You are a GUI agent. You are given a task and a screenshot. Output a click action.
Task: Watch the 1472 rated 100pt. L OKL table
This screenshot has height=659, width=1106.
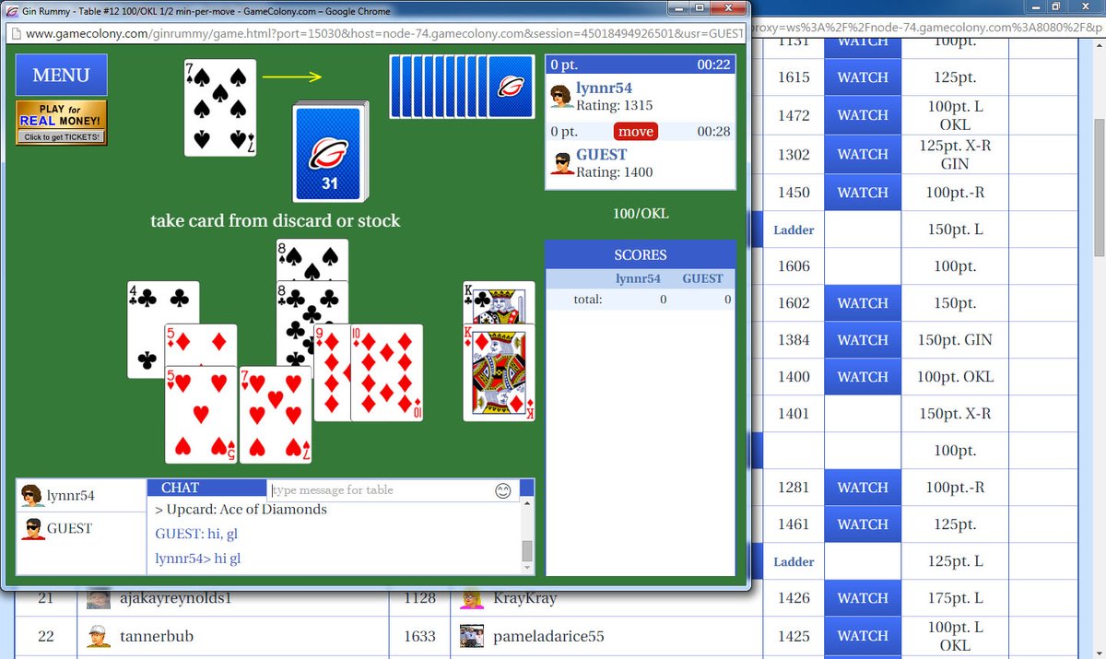pyautogui.click(x=862, y=115)
